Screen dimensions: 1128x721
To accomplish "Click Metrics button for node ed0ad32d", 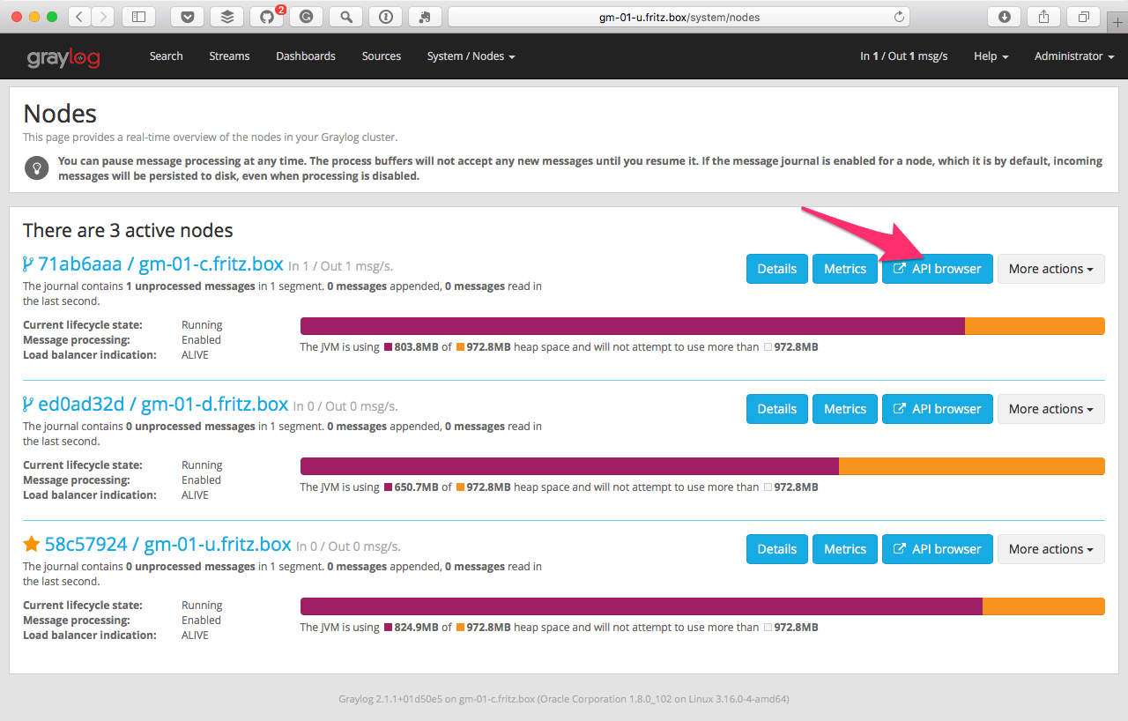I will coord(844,409).
